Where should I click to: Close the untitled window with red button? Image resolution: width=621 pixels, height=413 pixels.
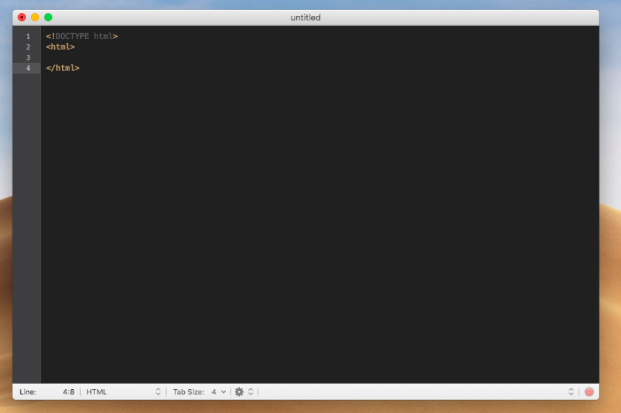[x=22, y=17]
